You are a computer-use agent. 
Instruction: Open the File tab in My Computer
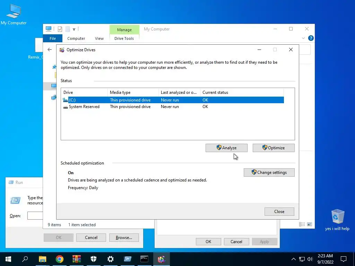point(53,38)
